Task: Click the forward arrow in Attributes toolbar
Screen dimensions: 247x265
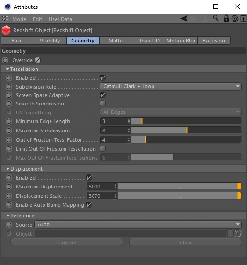Action: pyautogui.click(x=193, y=19)
